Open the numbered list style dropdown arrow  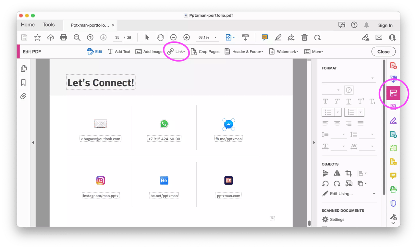coord(361,112)
